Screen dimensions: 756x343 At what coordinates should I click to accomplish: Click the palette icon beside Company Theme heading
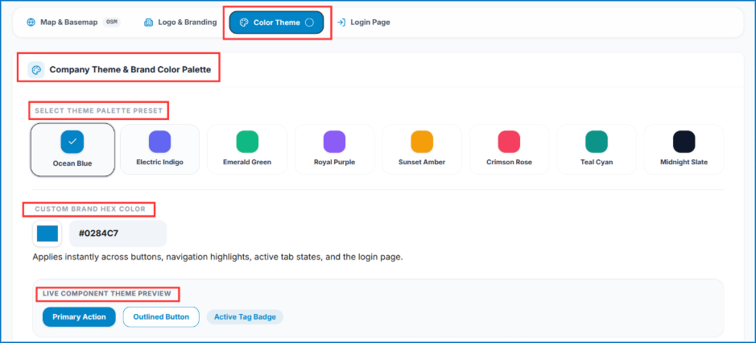click(x=36, y=70)
